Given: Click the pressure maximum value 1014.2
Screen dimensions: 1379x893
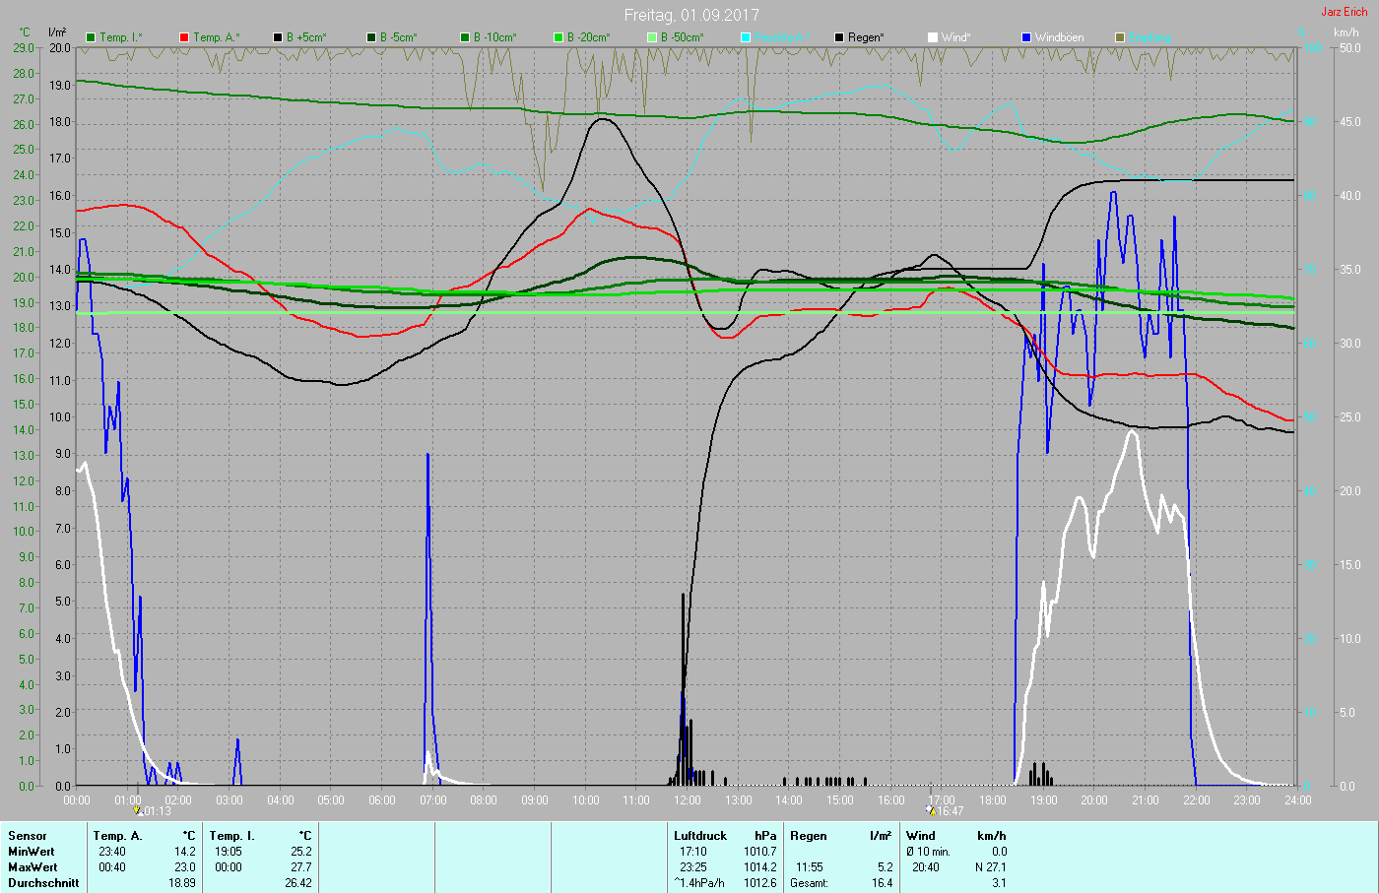Looking at the screenshot, I should [760, 867].
